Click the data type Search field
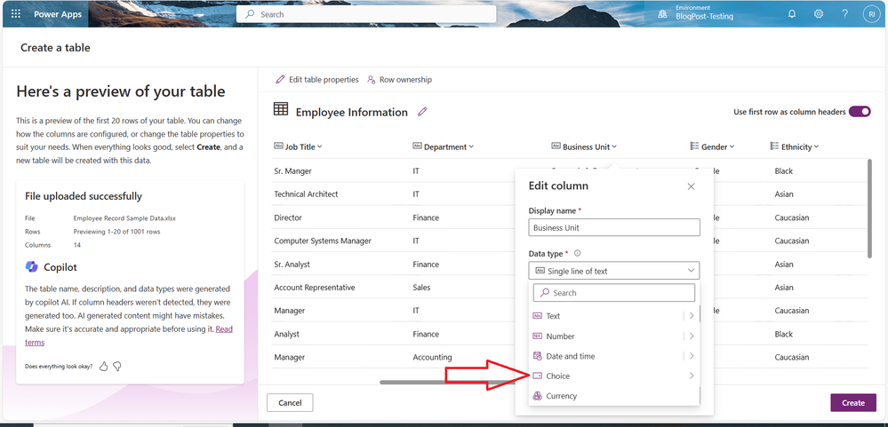 click(x=614, y=293)
